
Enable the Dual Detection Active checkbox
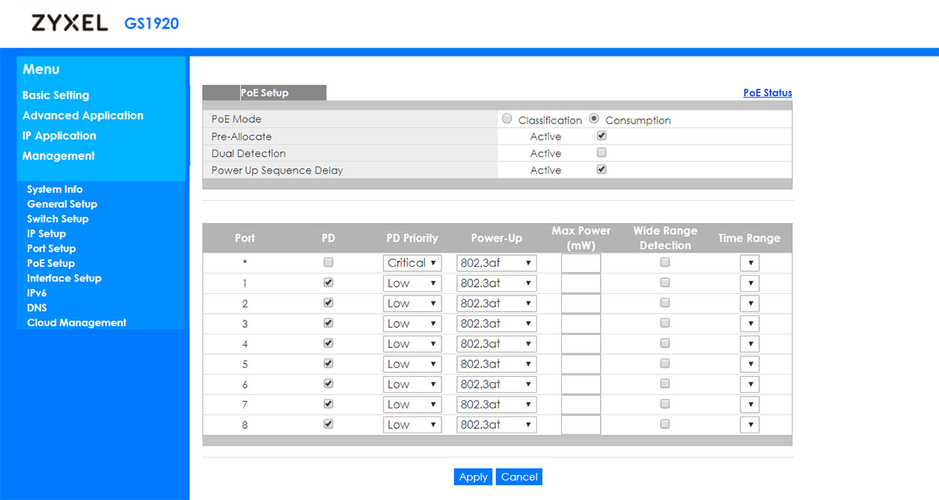pyautogui.click(x=602, y=152)
